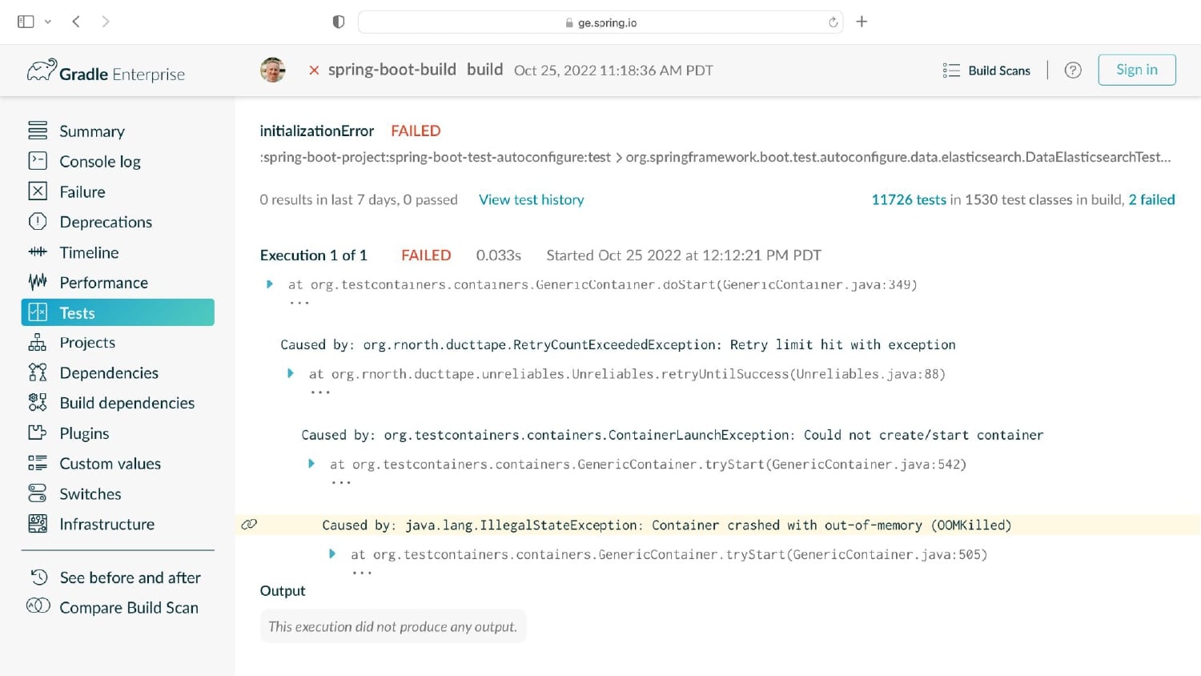Click the Dependencies icon
This screenshot has height=676, width=1201.
38,372
